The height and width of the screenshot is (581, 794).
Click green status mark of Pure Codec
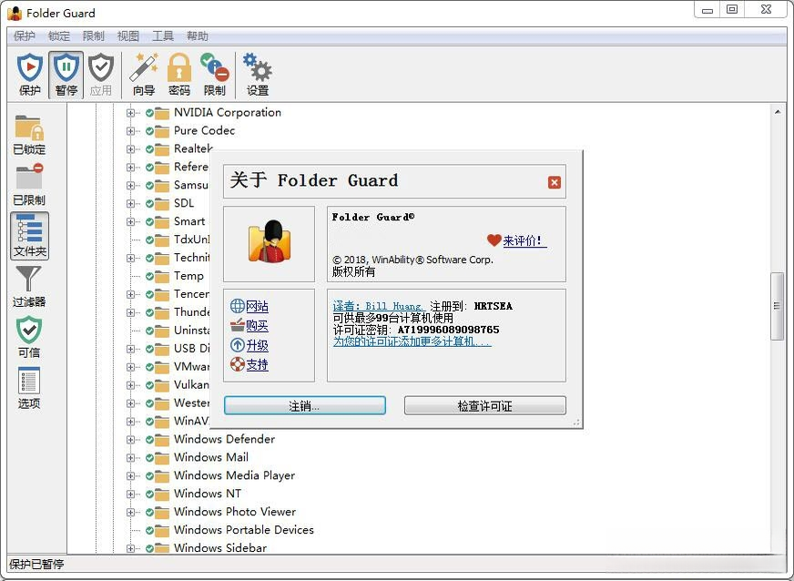tap(149, 131)
